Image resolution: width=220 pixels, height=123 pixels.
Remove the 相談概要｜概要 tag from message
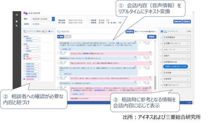61,49
